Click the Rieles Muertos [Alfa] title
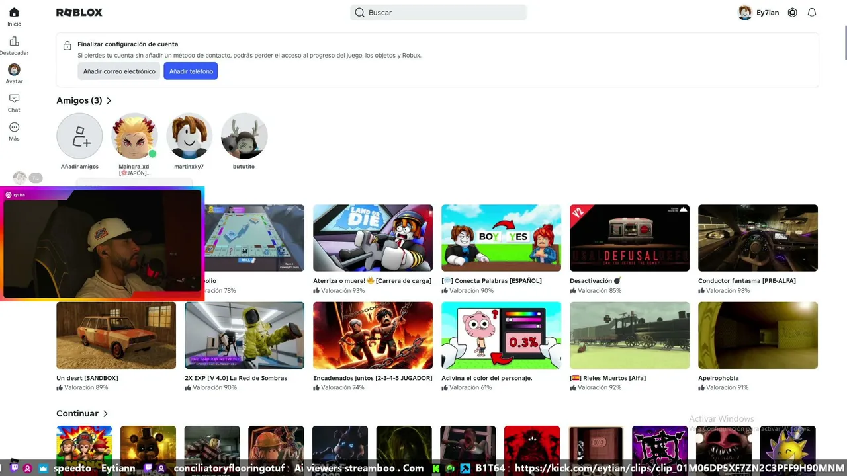 (607, 378)
